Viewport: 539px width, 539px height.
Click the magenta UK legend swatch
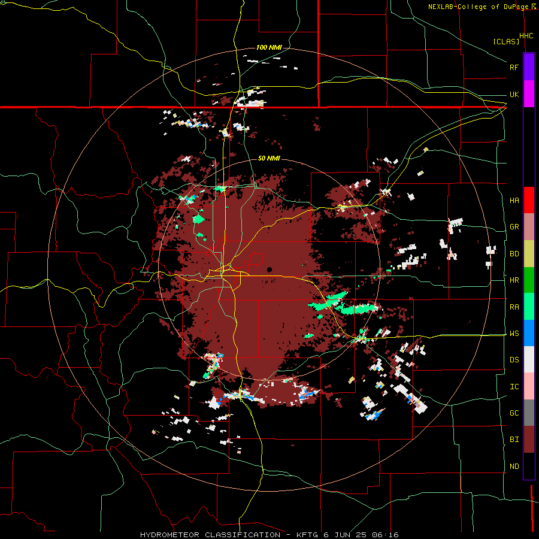[529, 94]
